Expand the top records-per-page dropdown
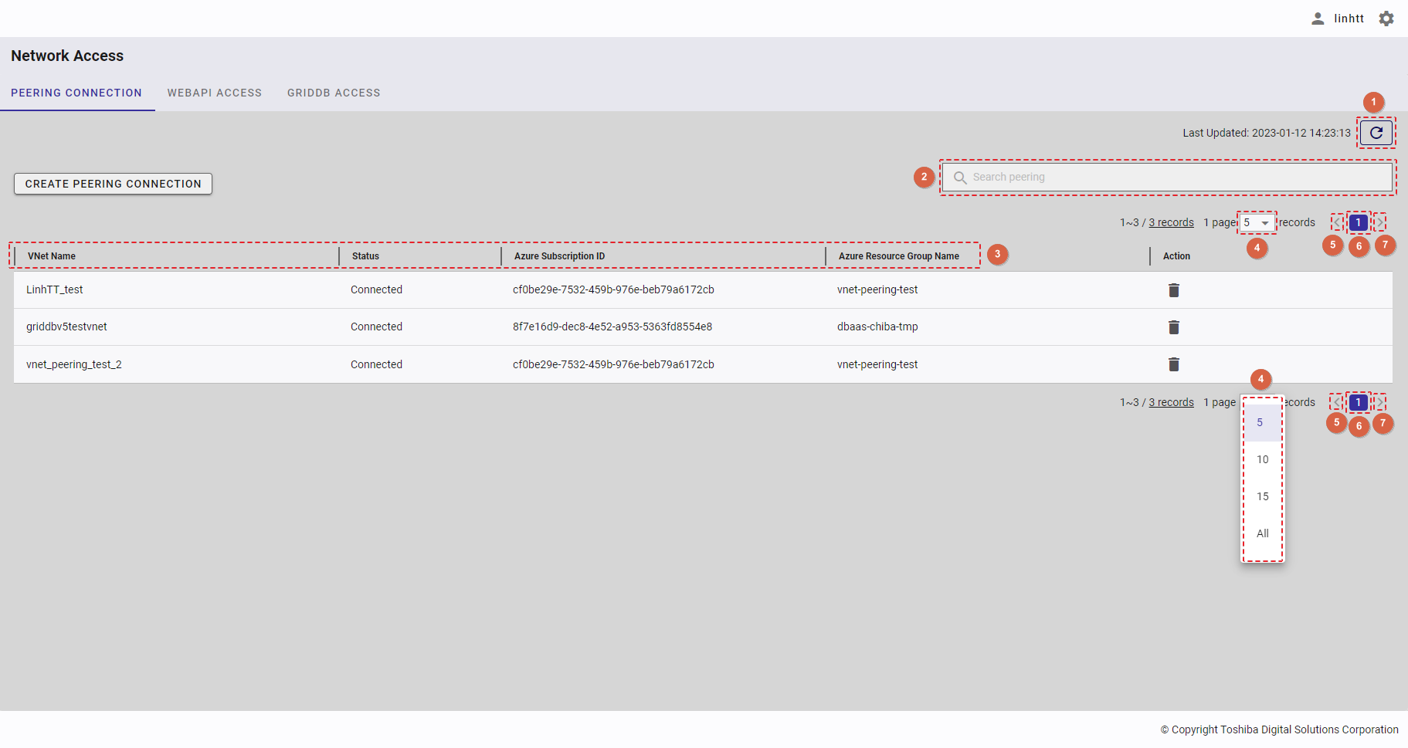The image size is (1408, 748). point(1257,223)
